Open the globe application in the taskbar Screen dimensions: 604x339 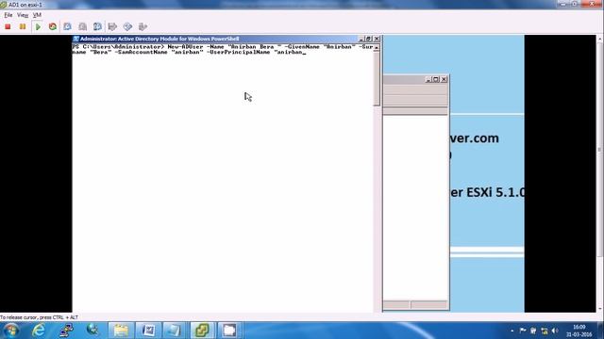[92, 330]
